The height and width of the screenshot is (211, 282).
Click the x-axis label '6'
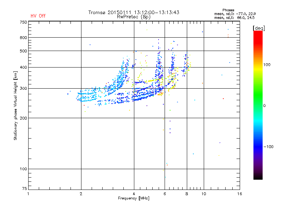click(x=165, y=194)
